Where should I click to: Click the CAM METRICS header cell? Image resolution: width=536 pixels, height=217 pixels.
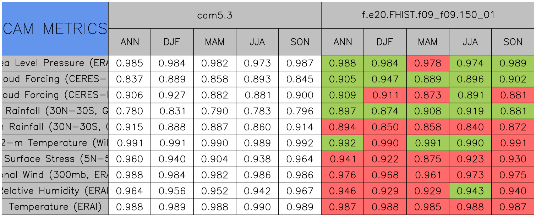click(x=55, y=28)
